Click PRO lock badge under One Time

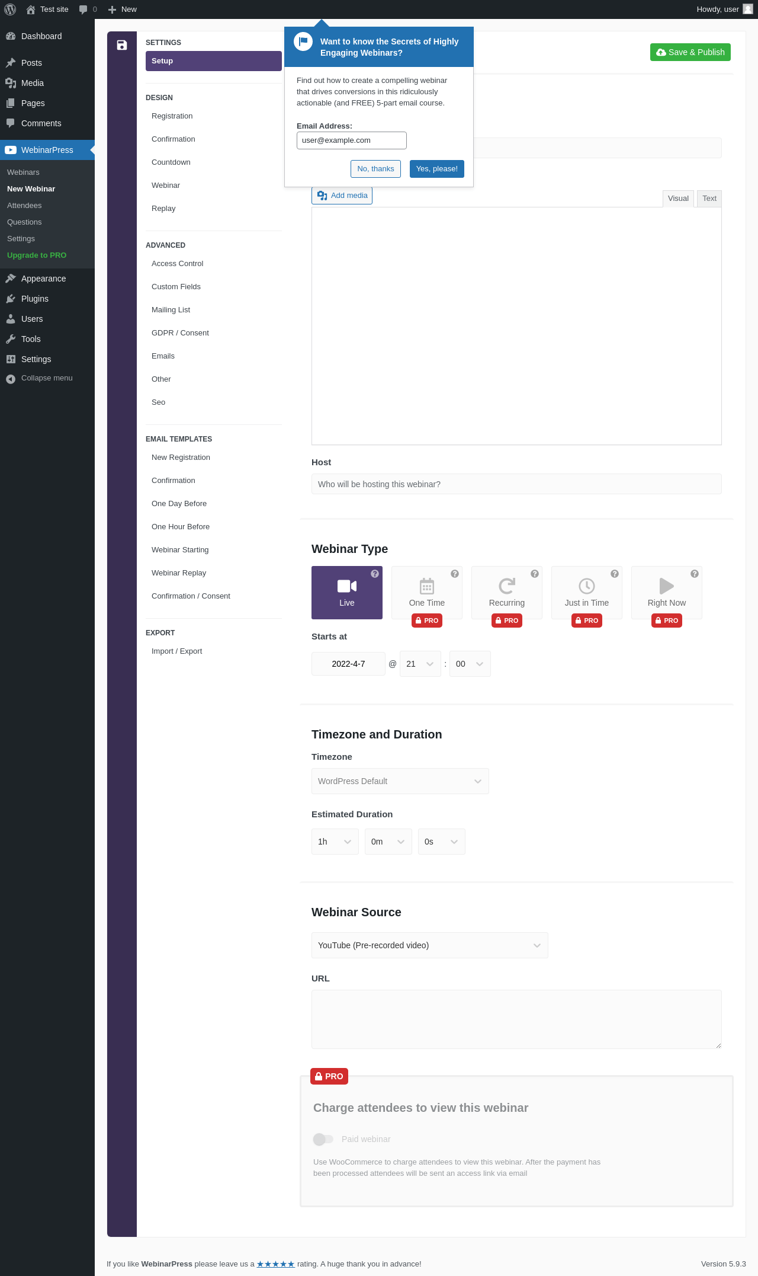click(x=427, y=621)
